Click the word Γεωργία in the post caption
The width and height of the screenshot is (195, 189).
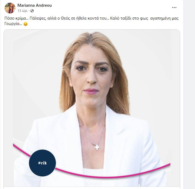tap(12, 24)
